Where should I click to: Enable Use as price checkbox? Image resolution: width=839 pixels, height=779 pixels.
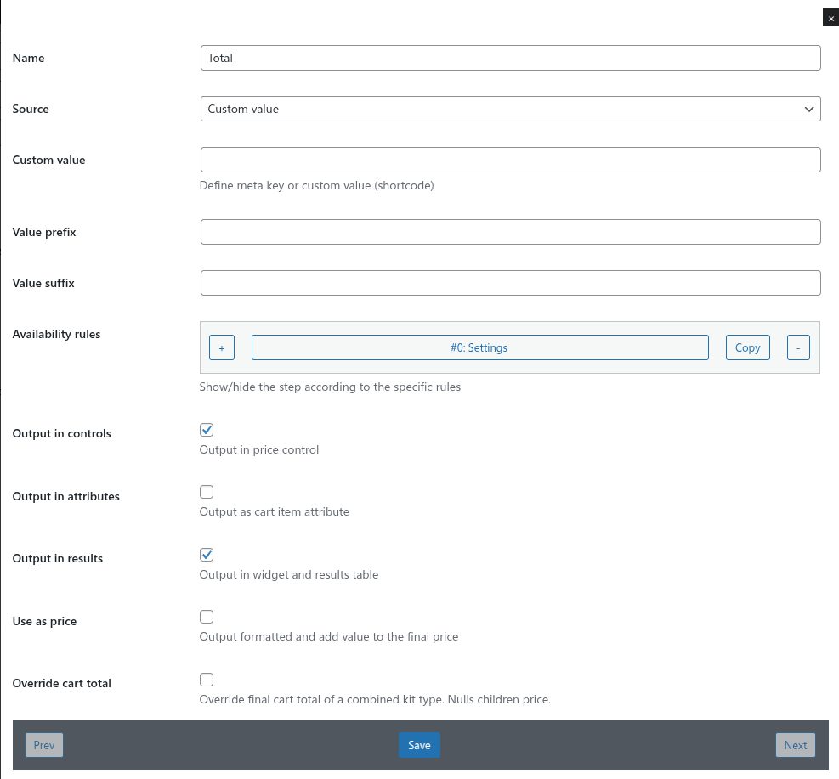(x=207, y=617)
